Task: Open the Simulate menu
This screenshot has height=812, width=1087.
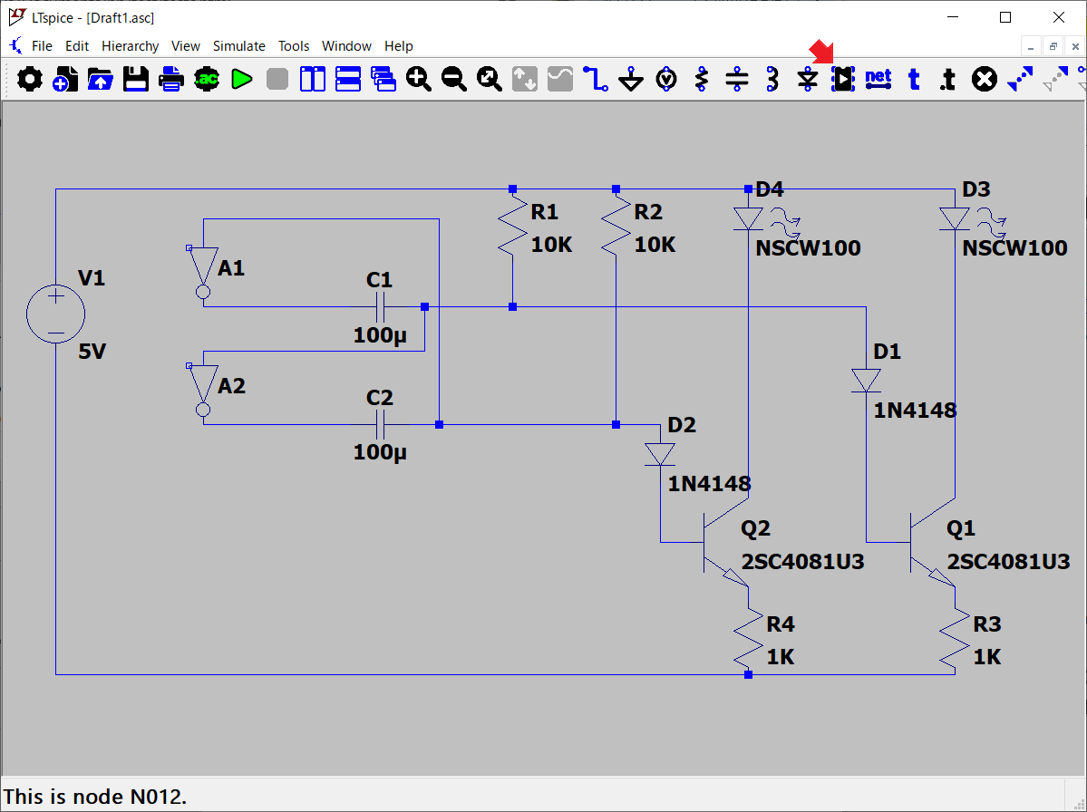Action: (238, 46)
